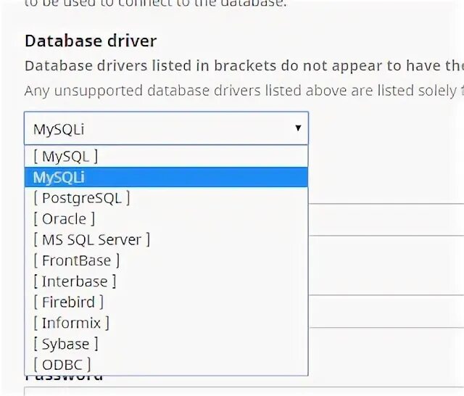Select the [ Firebird ] driver

[68, 302]
